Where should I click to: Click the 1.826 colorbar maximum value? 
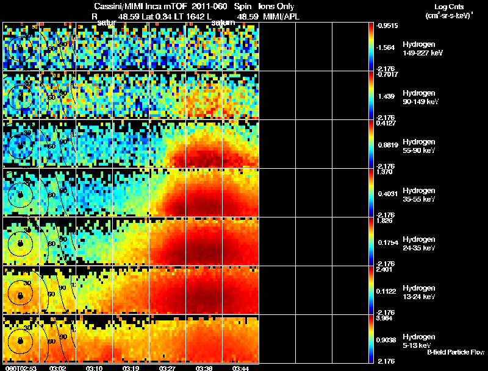384,221
